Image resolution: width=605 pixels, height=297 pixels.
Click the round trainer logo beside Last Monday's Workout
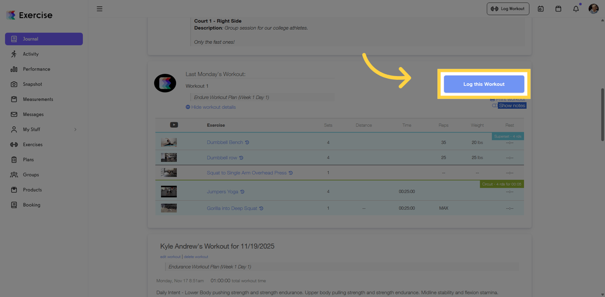165,83
